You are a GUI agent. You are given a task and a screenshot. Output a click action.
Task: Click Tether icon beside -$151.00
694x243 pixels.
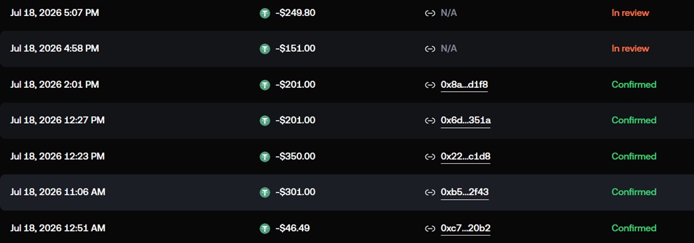(x=265, y=49)
